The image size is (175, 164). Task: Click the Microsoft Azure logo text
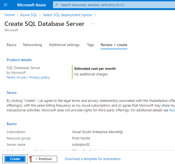click(31, 5)
